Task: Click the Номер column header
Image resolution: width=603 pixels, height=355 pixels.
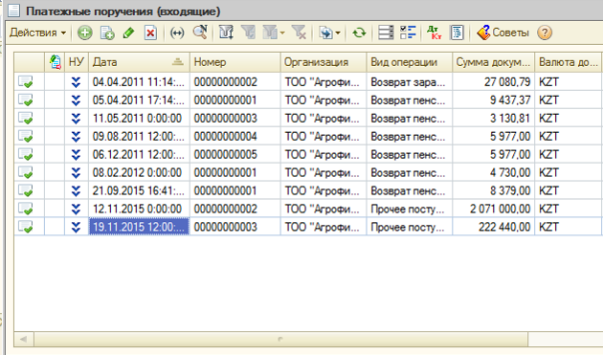Action: (x=234, y=62)
